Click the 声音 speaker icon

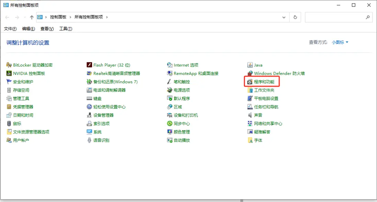250,115
